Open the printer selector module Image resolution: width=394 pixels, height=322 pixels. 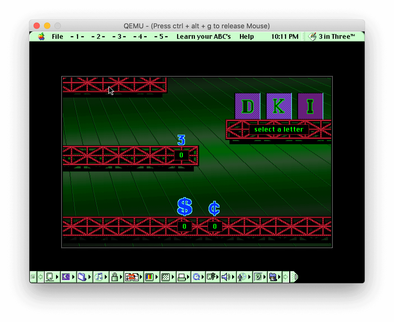coord(183,277)
